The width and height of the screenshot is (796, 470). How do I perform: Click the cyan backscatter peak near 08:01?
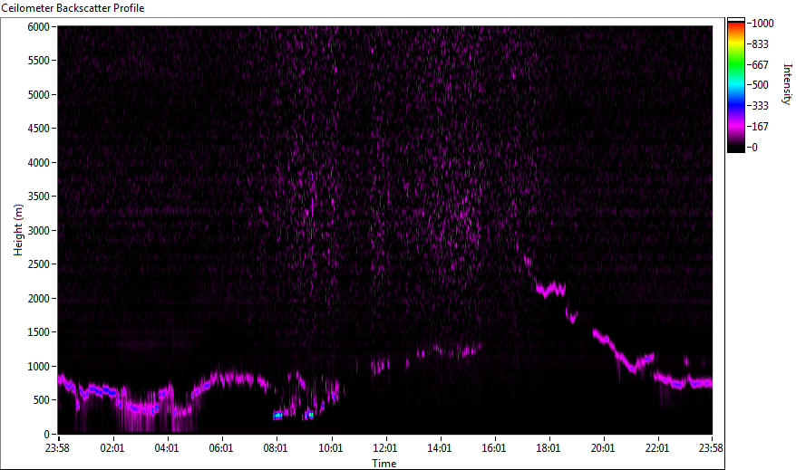pyautogui.click(x=277, y=416)
